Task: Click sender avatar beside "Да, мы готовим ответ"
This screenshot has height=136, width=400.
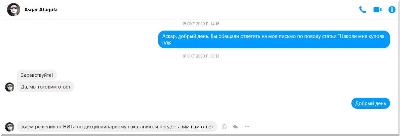Action: pos(10,87)
